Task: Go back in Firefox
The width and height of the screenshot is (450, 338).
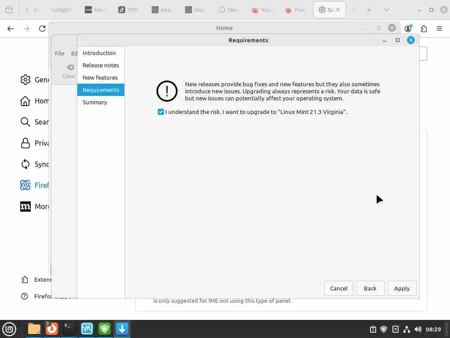Action: [x=11, y=29]
